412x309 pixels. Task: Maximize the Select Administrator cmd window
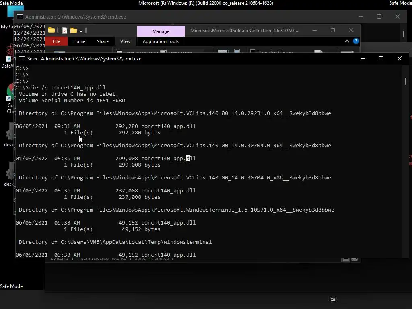(381, 58)
